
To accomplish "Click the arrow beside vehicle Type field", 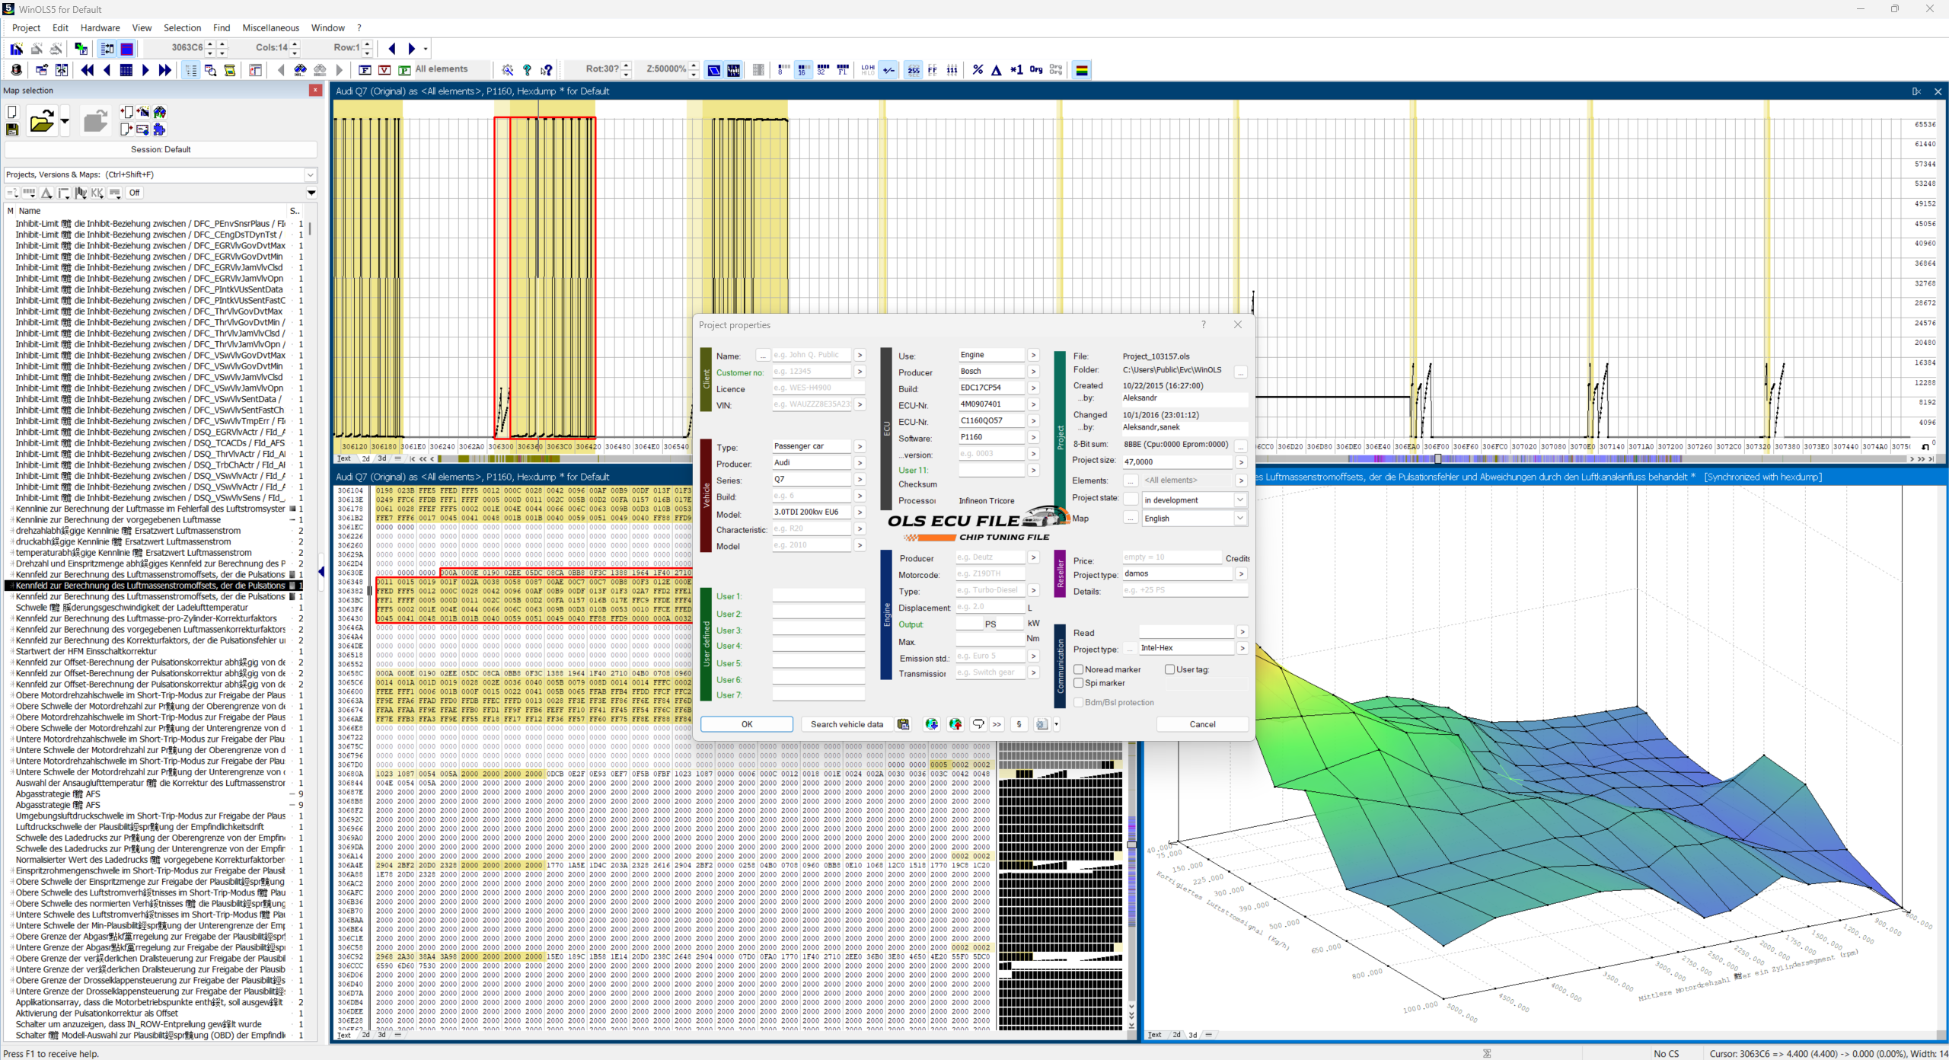I will click(860, 446).
